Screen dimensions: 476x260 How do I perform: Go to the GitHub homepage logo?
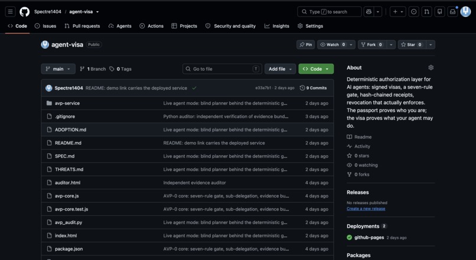[x=25, y=12]
